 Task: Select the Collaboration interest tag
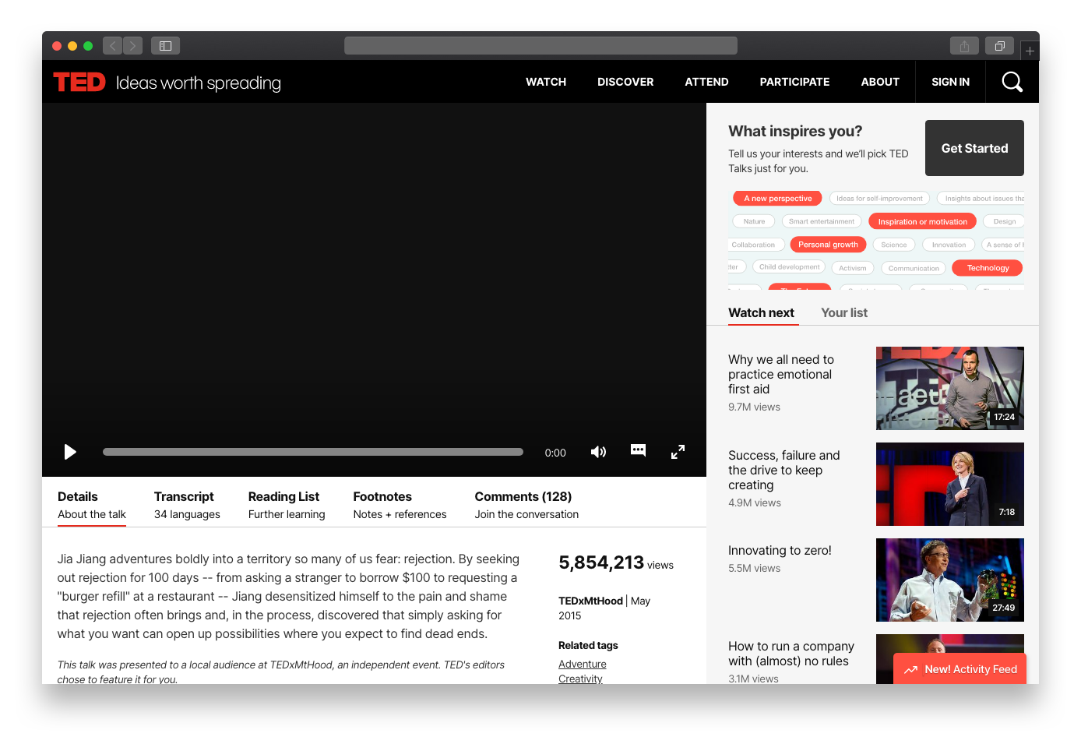pos(755,245)
